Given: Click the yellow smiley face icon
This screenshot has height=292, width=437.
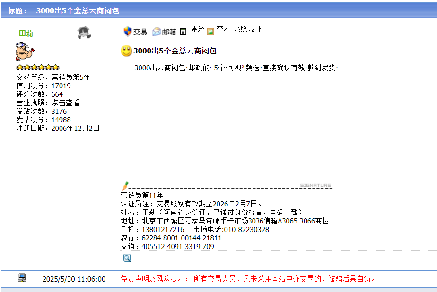Looking at the screenshot, I should tap(126, 51).
